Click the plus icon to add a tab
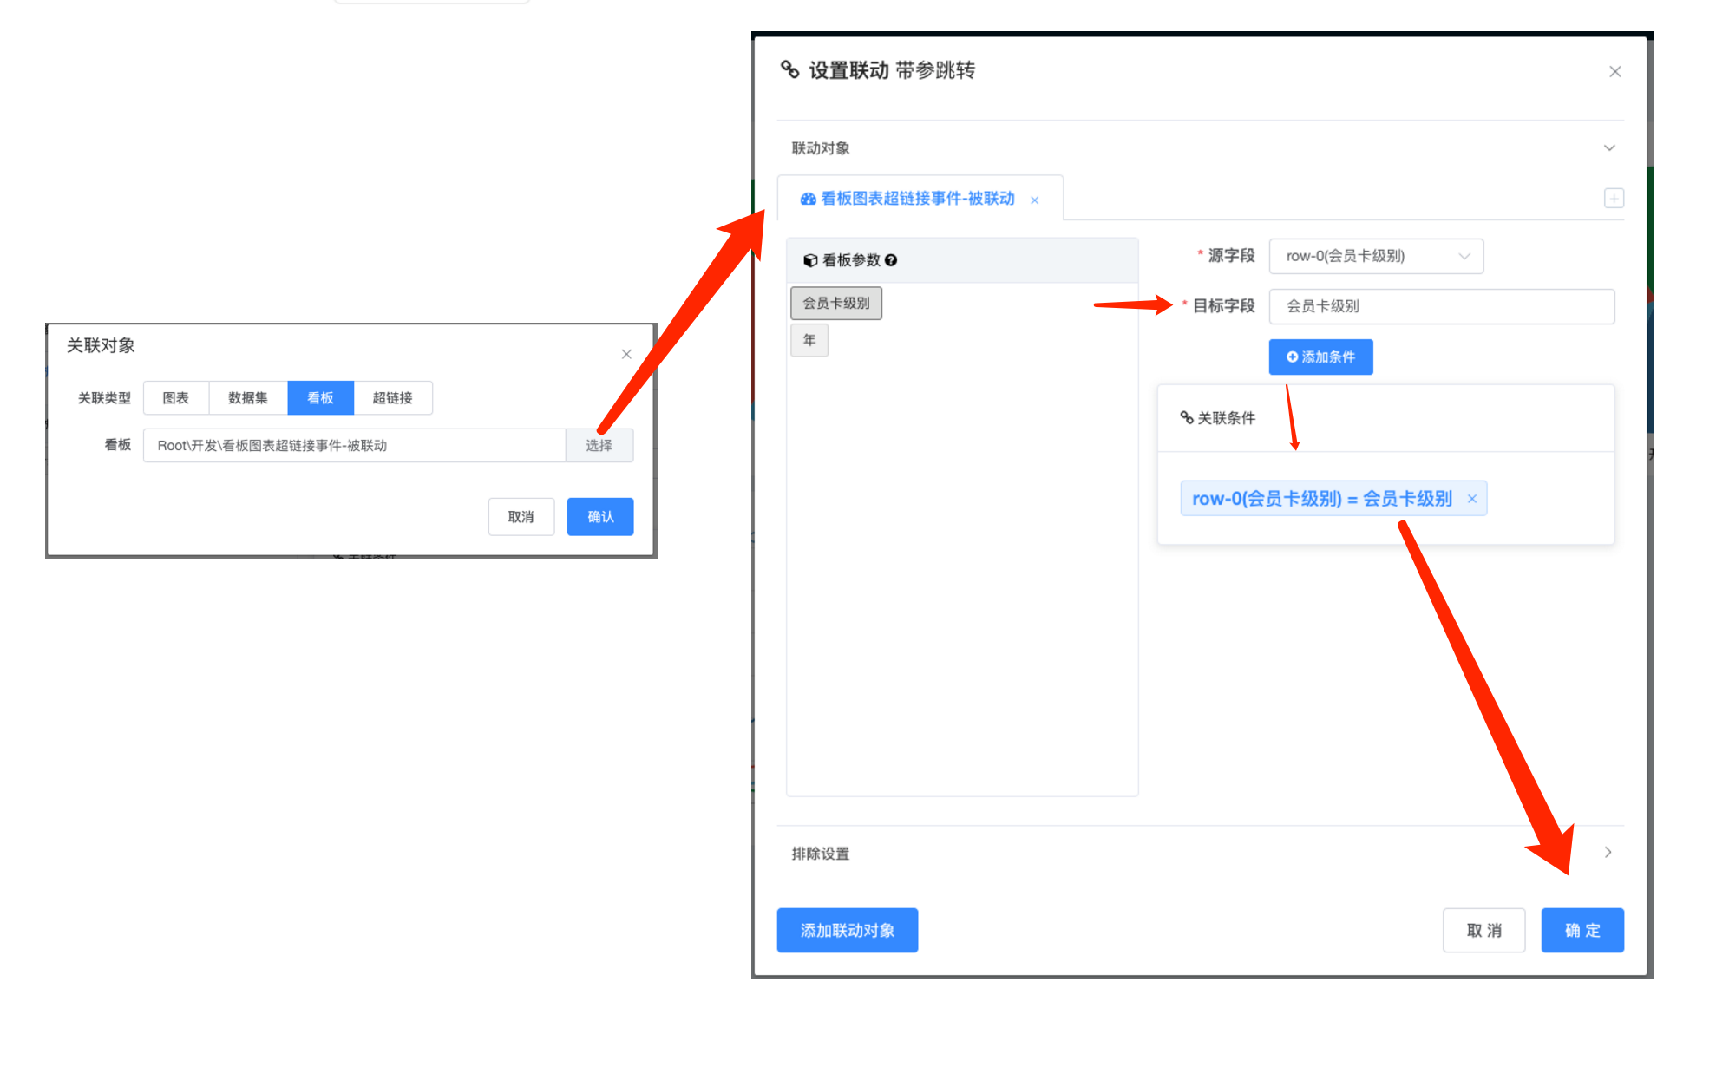 1614,199
